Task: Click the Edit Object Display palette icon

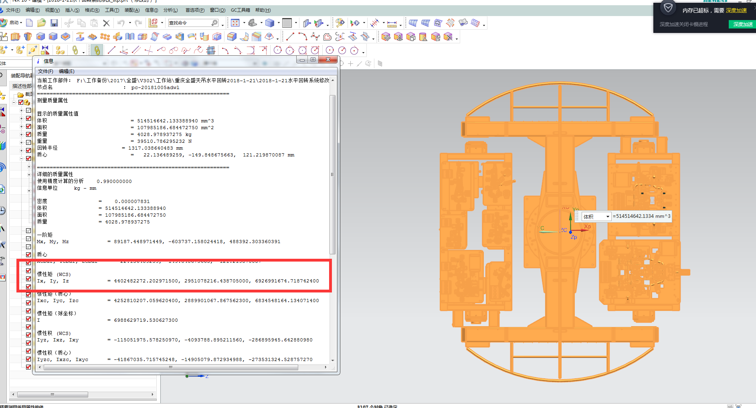Action: click(340, 23)
